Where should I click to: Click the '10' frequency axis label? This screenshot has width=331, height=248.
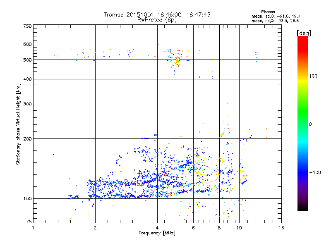click(x=239, y=228)
